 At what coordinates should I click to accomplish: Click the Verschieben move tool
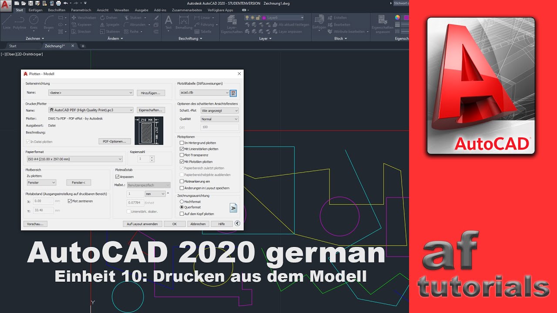84,18
